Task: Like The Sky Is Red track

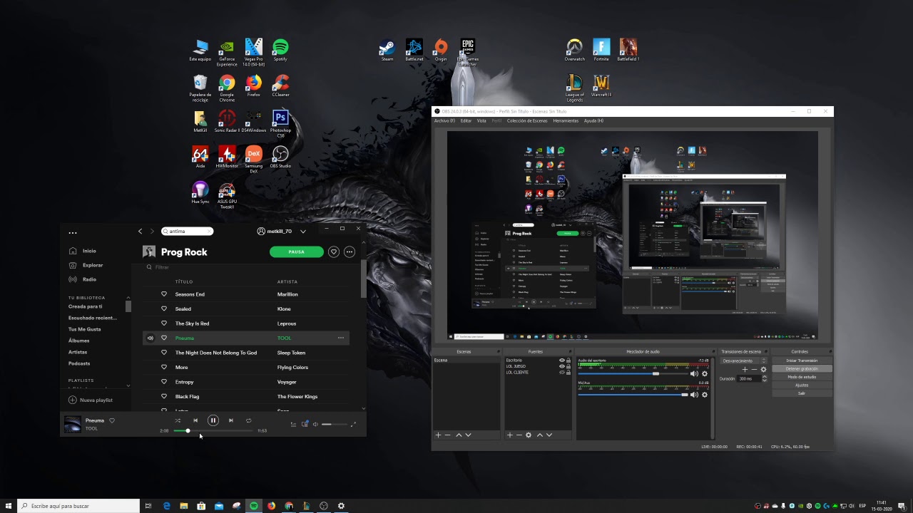Action: point(164,323)
